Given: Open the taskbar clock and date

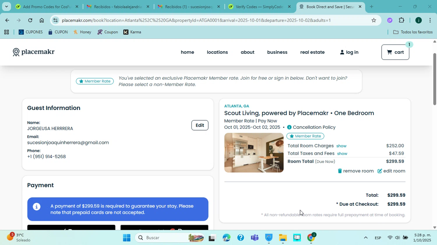Looking at the screenshot, I should 422,237.
